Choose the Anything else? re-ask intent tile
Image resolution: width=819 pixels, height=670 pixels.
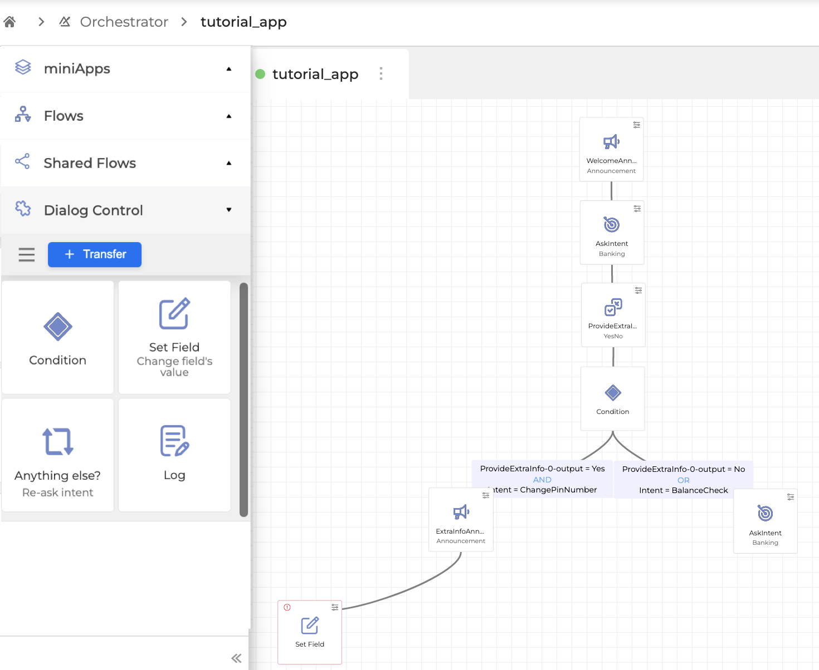click(x=58, y=455)
